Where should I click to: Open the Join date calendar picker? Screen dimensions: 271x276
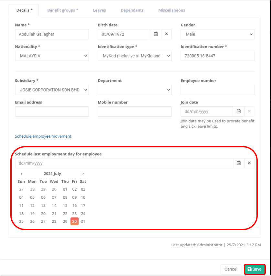coord(239,111)
